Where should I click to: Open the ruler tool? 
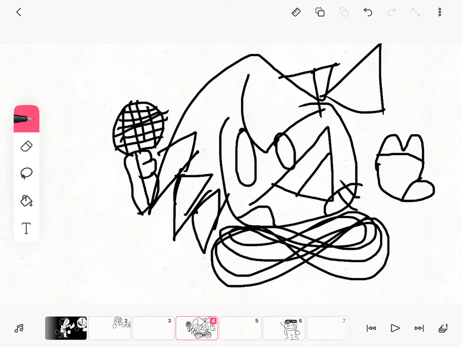(x=296, y=12)
